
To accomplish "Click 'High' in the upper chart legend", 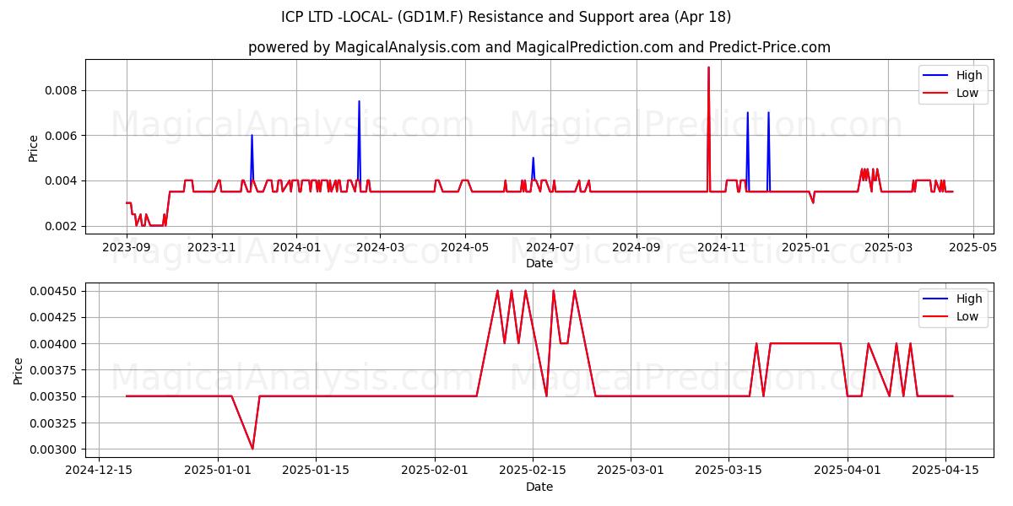I will (968, 75).
